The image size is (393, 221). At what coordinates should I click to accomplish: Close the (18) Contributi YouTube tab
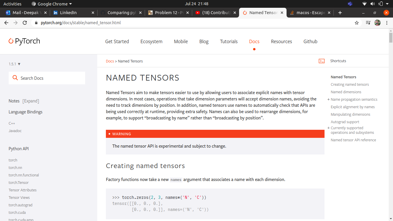click(x=235, y=13)
